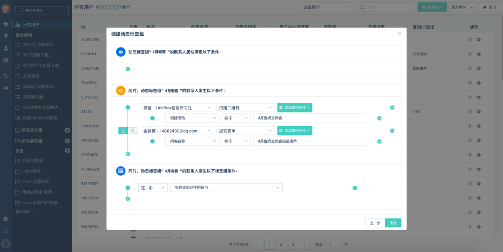Close the 创建动态标签组 dialog
Image resolution: width=503 pixels, height=252 pixels.
(400, 33)
